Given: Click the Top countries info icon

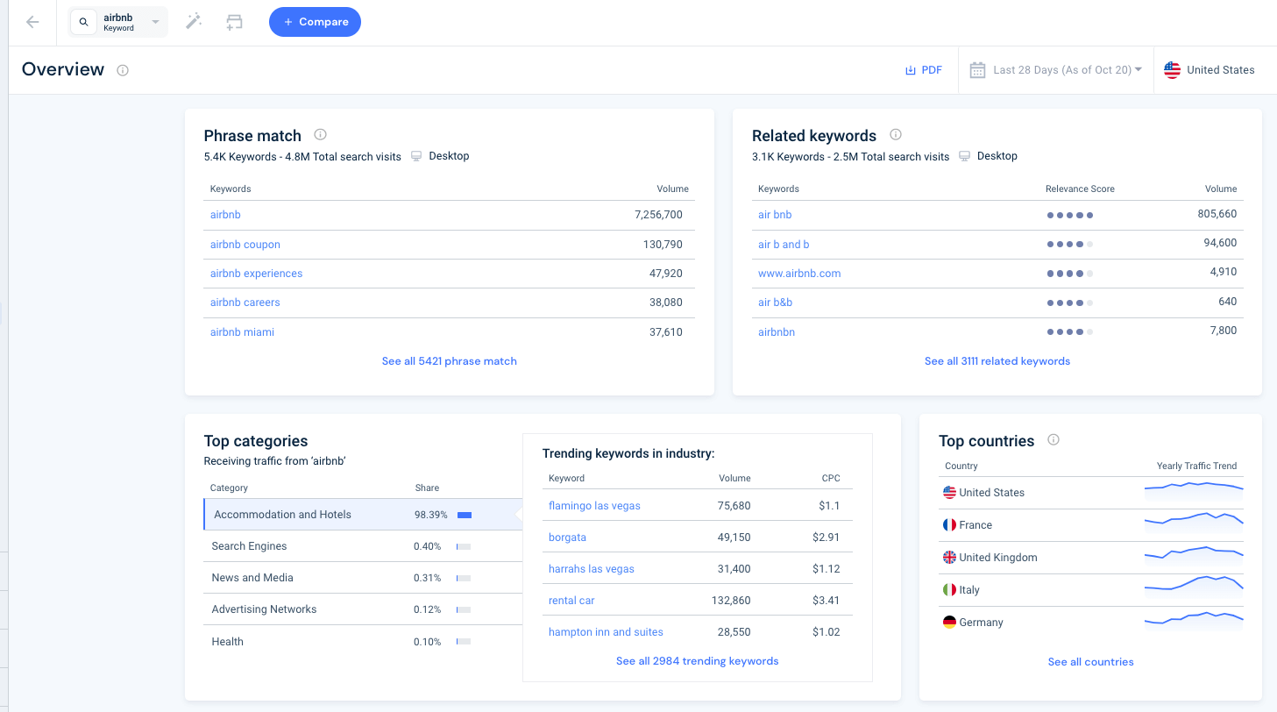Looking at the screenshot, I should tap(1053, 439).
